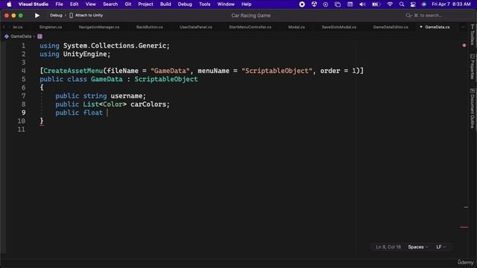Screen dimensions: 477x268
Task: Click the volume icon in the menu bar
Action: 362,4
